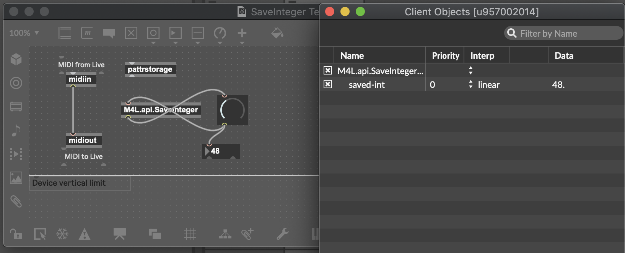The height and width of the screenshot is (253, 625).
Task: Insert a toggle with the X-box toolbar icon
Action: point(131,33)
